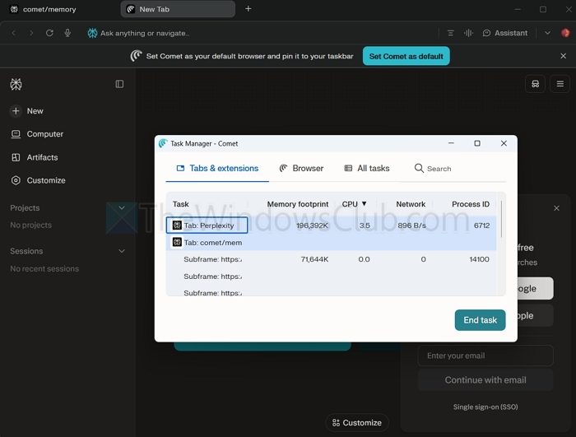This screenshot has height=437, width=576.
Task: Click process ID 6712 cell
Action: (x=481, y=225)
